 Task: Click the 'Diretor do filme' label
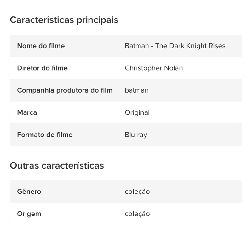point(42,68)
